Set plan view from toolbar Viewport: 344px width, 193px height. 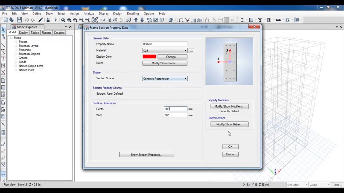tap(109, 20)
